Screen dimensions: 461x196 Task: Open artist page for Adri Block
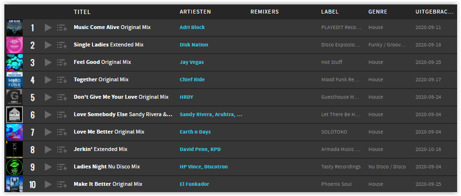point(192,27)
